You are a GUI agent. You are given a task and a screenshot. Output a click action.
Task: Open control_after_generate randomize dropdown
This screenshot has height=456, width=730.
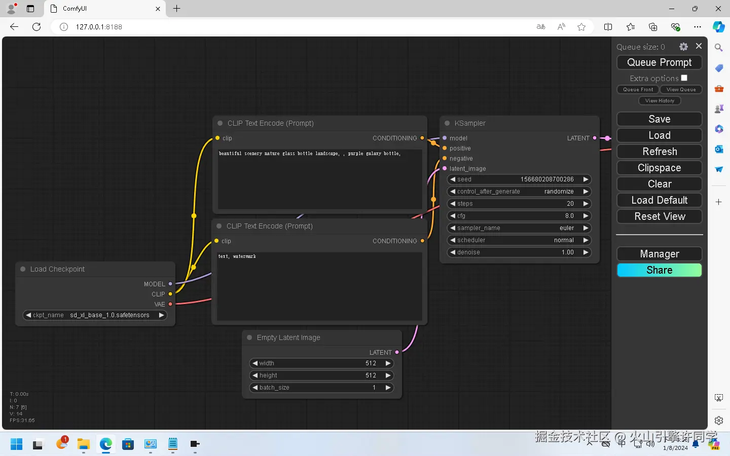pos(519,192)
